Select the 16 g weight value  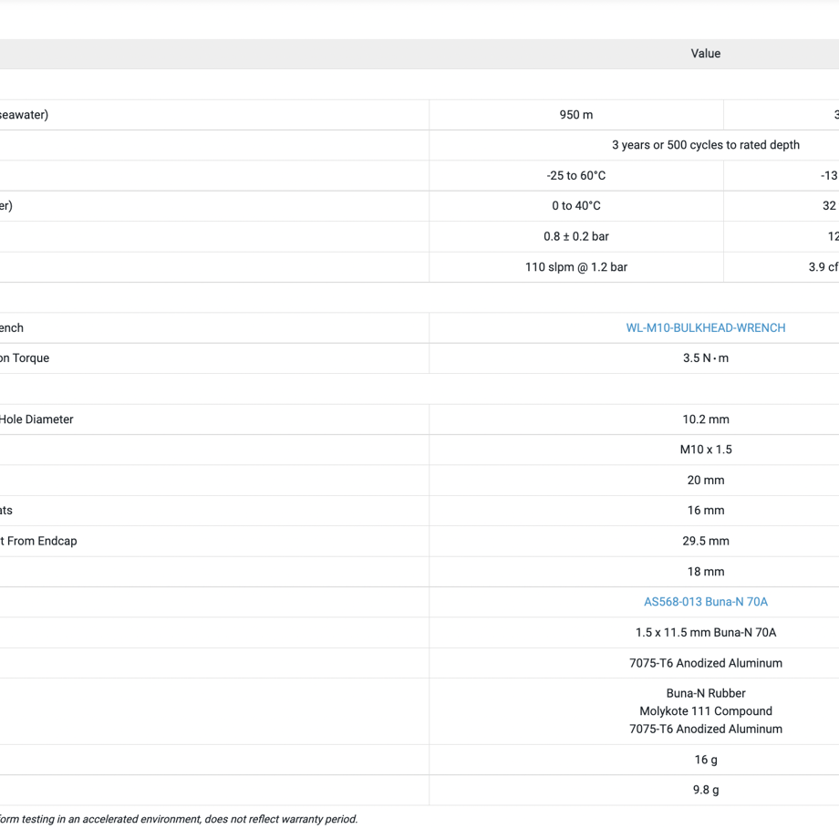(x=705, y=760)
